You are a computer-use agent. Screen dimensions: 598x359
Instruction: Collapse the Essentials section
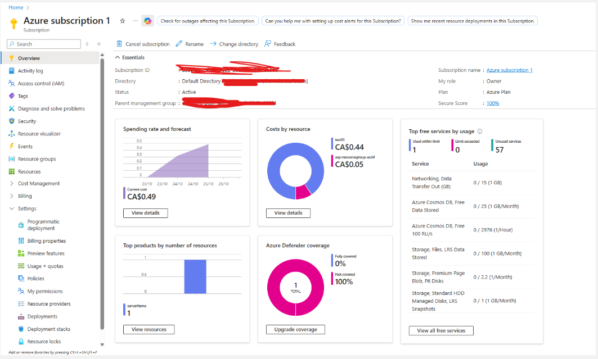tap(118, 57)
